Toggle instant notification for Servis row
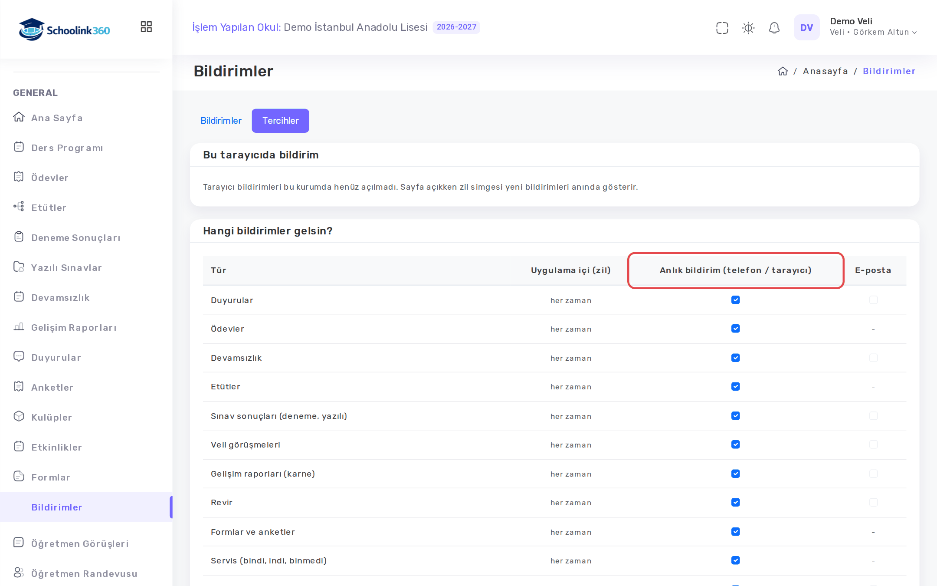937x586 pixels. 735,560
